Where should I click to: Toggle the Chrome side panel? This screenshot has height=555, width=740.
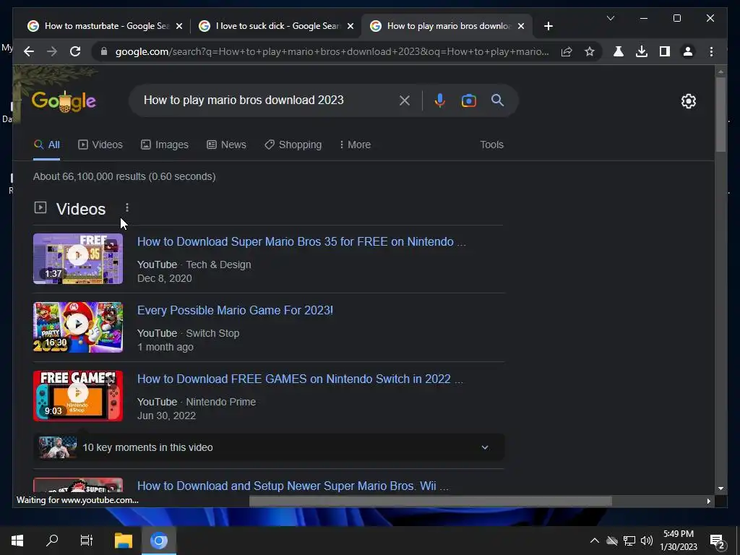click(665, 51)
